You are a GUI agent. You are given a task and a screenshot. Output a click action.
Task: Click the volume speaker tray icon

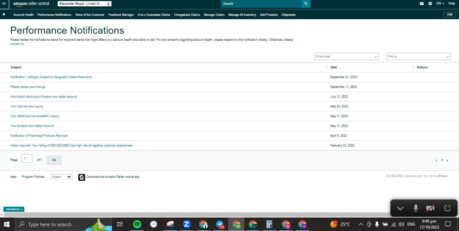tap(401, 224)
